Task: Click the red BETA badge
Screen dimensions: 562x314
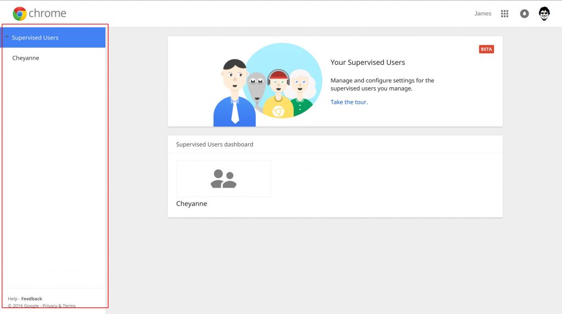Action: click(486, 49)
